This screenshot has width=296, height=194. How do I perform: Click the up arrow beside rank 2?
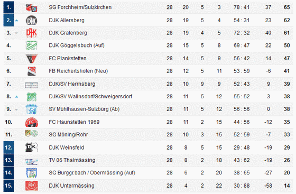[x=16, y=21]
